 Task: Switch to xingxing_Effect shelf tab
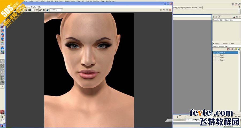(x=197, y=7)
